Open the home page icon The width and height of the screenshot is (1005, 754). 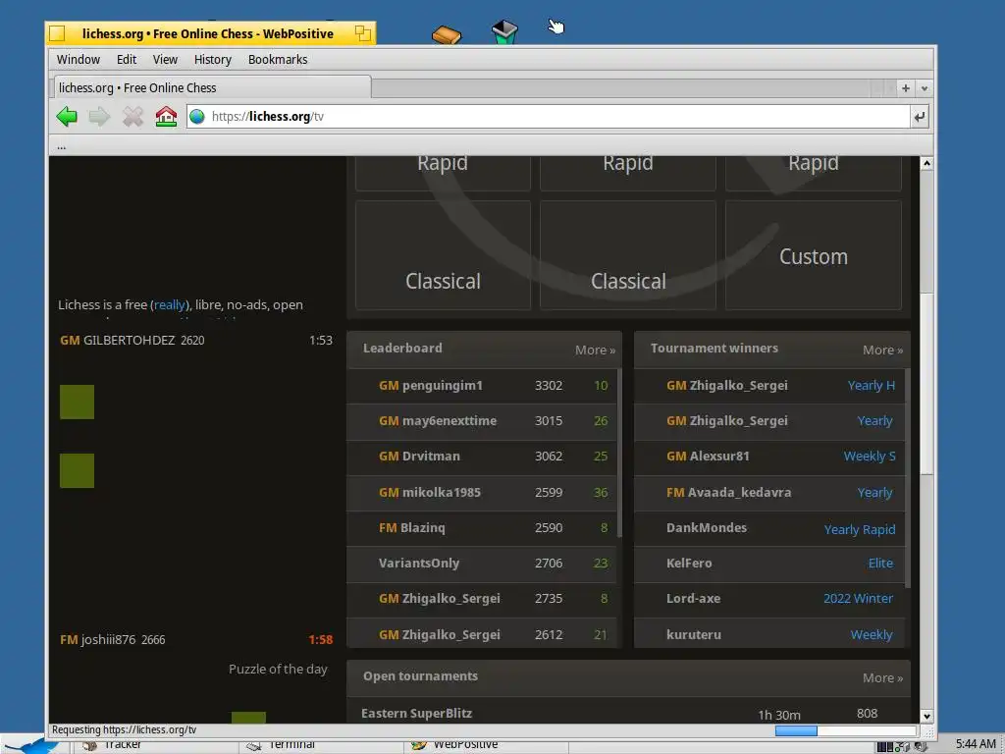[166, 117]
